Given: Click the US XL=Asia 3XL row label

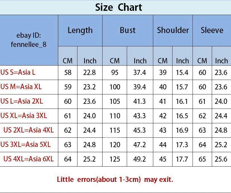Looking at the screenshot, I should coord(24,116).
